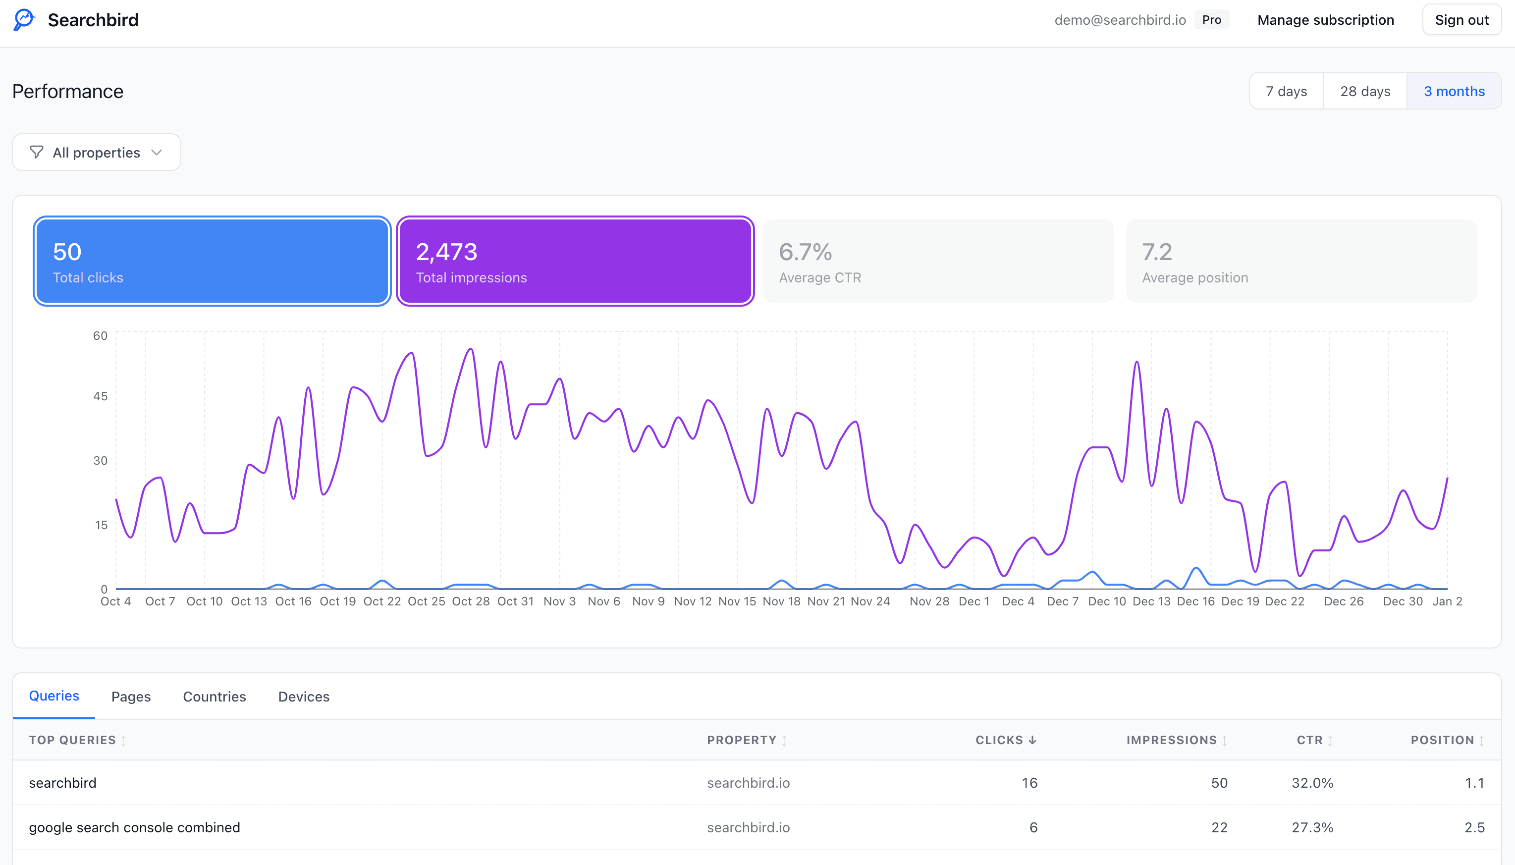The width and height of the screenshot is (1515, 865).
Task: Switch to the Devices tab
Action: (x=304, y=696)
